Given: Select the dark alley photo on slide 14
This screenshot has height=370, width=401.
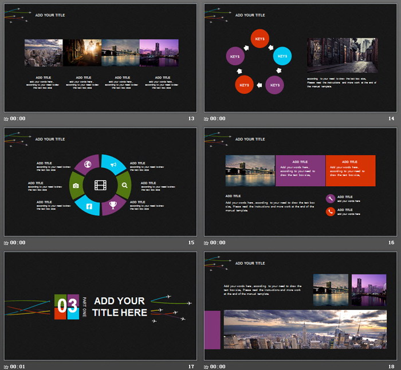Looking at the screenshot, I should 342,56.
